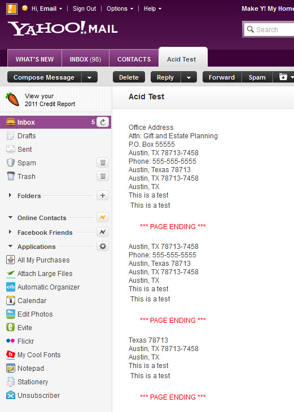Open the Reply dropdown arrow

(x=188, y=77)
